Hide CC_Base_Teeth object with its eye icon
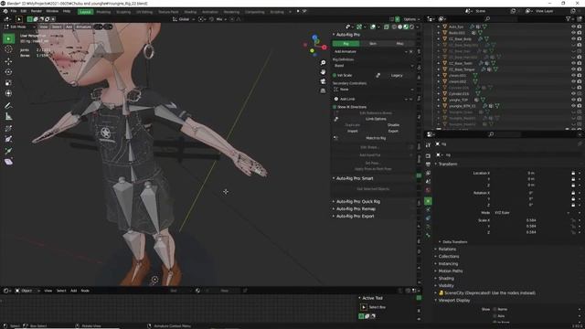The image size is (585, 329). (573, 63)
